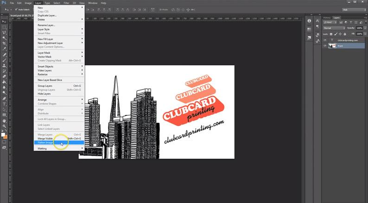Select the Paint Bucket tool
This screenshot has height=203, width=368.
click(4, 82)
